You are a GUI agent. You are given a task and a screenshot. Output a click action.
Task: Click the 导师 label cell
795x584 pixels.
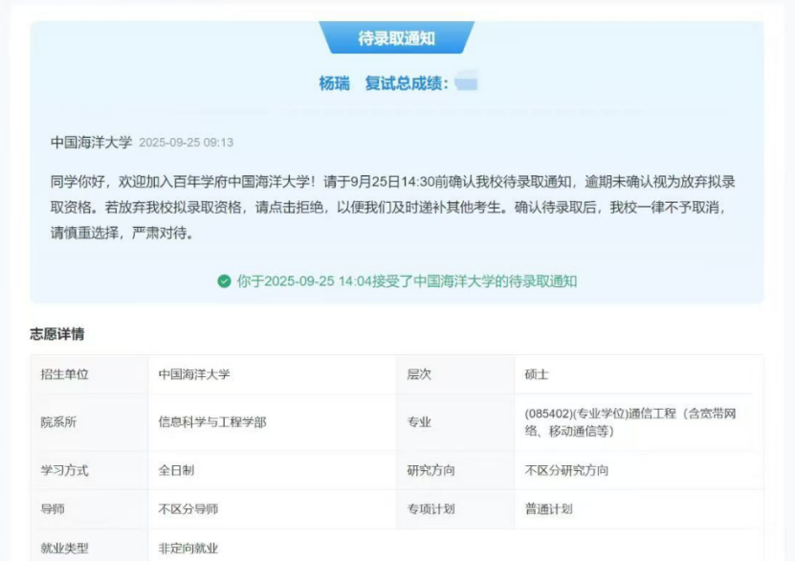click(x=89, y=509)
